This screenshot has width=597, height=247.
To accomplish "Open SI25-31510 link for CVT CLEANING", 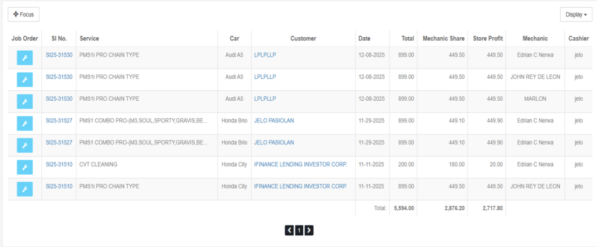I will 59,164.
